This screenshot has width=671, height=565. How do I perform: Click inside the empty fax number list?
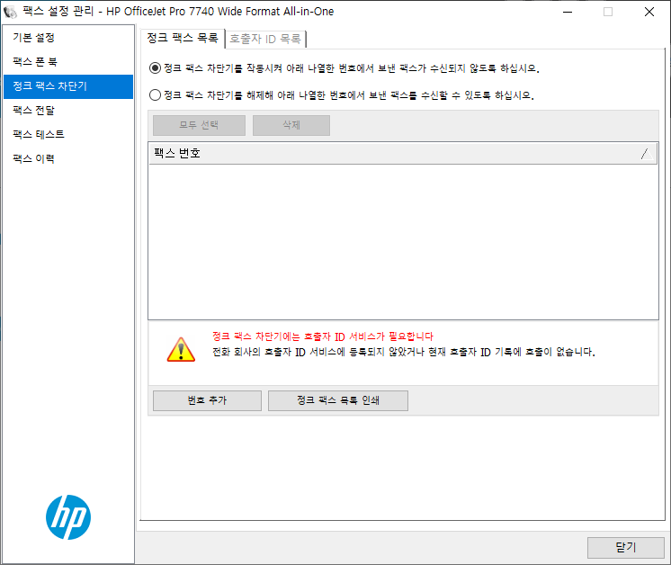pyautogui.click(x=403, y=242)
